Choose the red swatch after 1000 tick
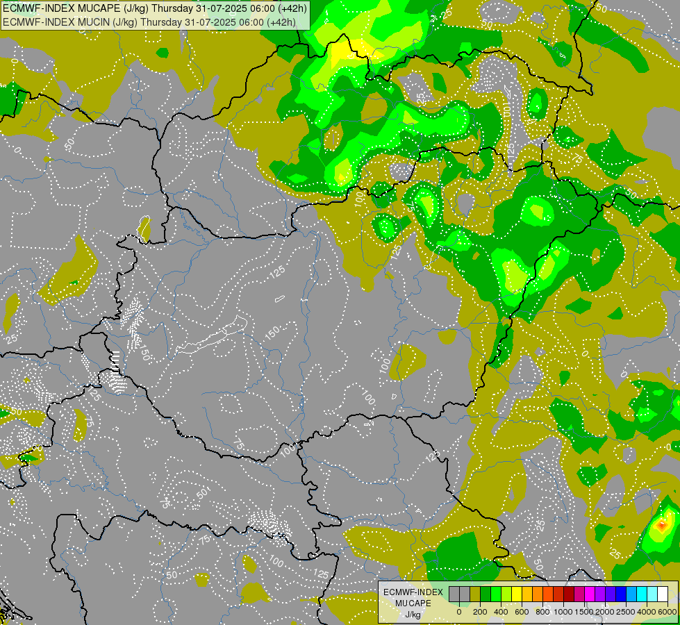The height and width of the screenshot is (625, 680). (x=558, y=594)
